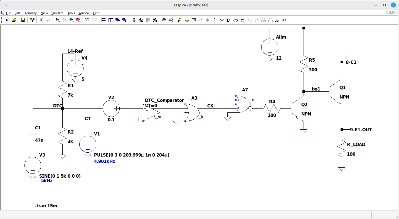Click the Run simulation running-man icon
The width and height of the screenshot is (399, 219).
tap(41, 20)
